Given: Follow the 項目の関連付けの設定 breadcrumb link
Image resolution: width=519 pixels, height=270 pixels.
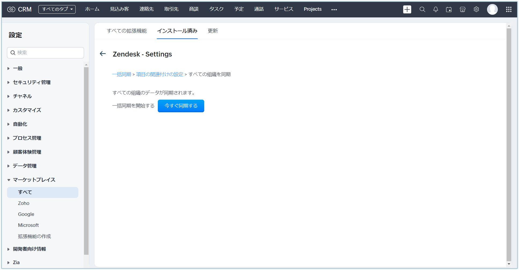Looking at the screenshot, I should coord(160,74).
